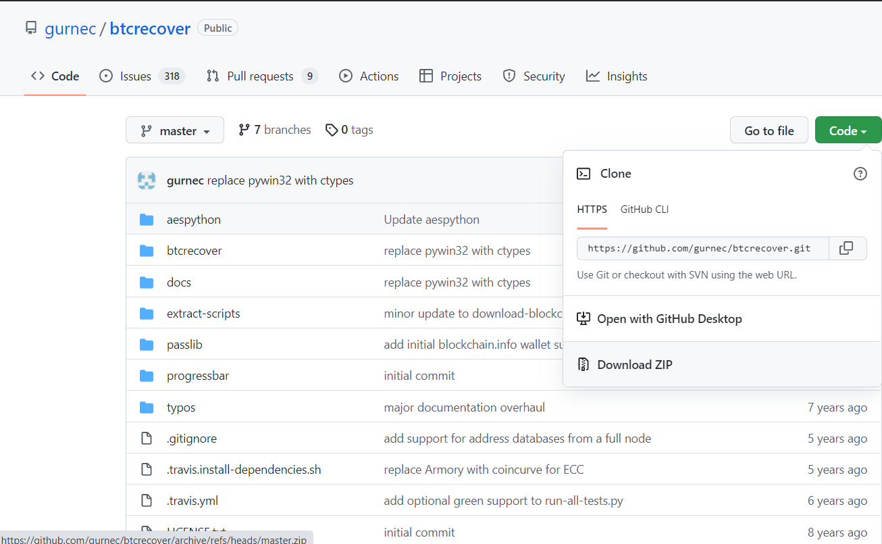Image resolution: width=882 pixels, height=544 pixels.
Task: View the Insights tab
Action: [x=617, y=76]
